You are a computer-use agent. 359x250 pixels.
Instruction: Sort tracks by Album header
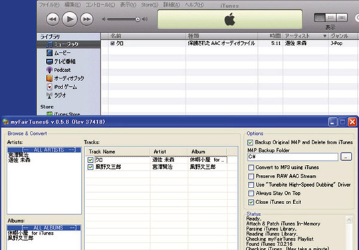[x=207, y=152]
